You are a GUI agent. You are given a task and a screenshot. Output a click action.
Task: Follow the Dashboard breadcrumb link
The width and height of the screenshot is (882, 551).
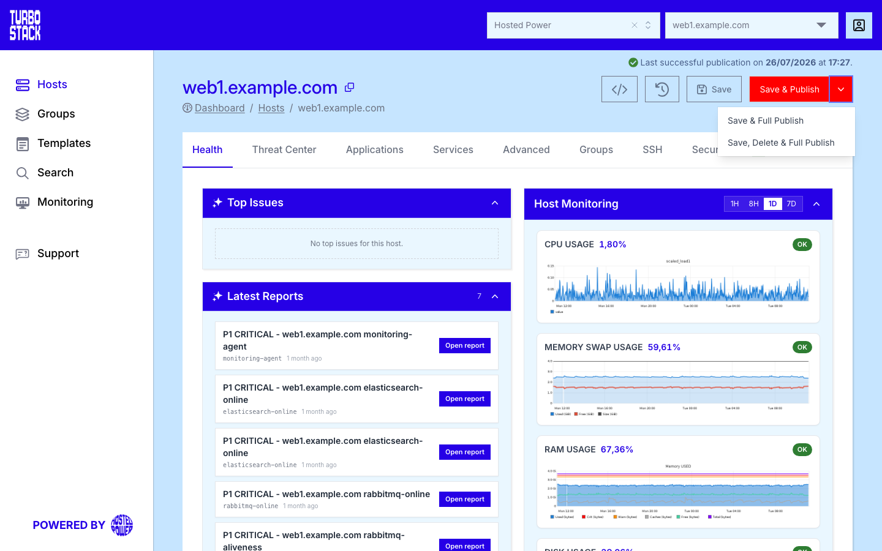(x=219, y=108)
